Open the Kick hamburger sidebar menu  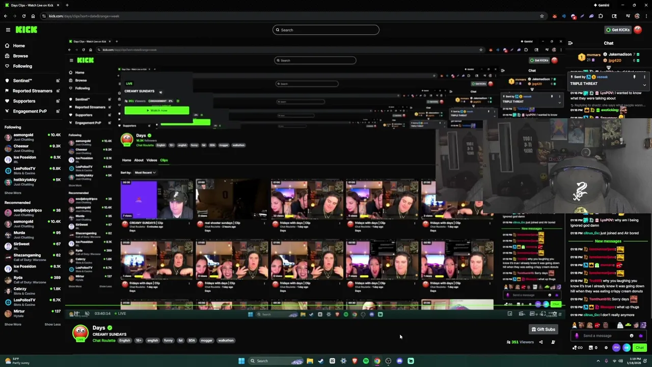click(8, 30)
